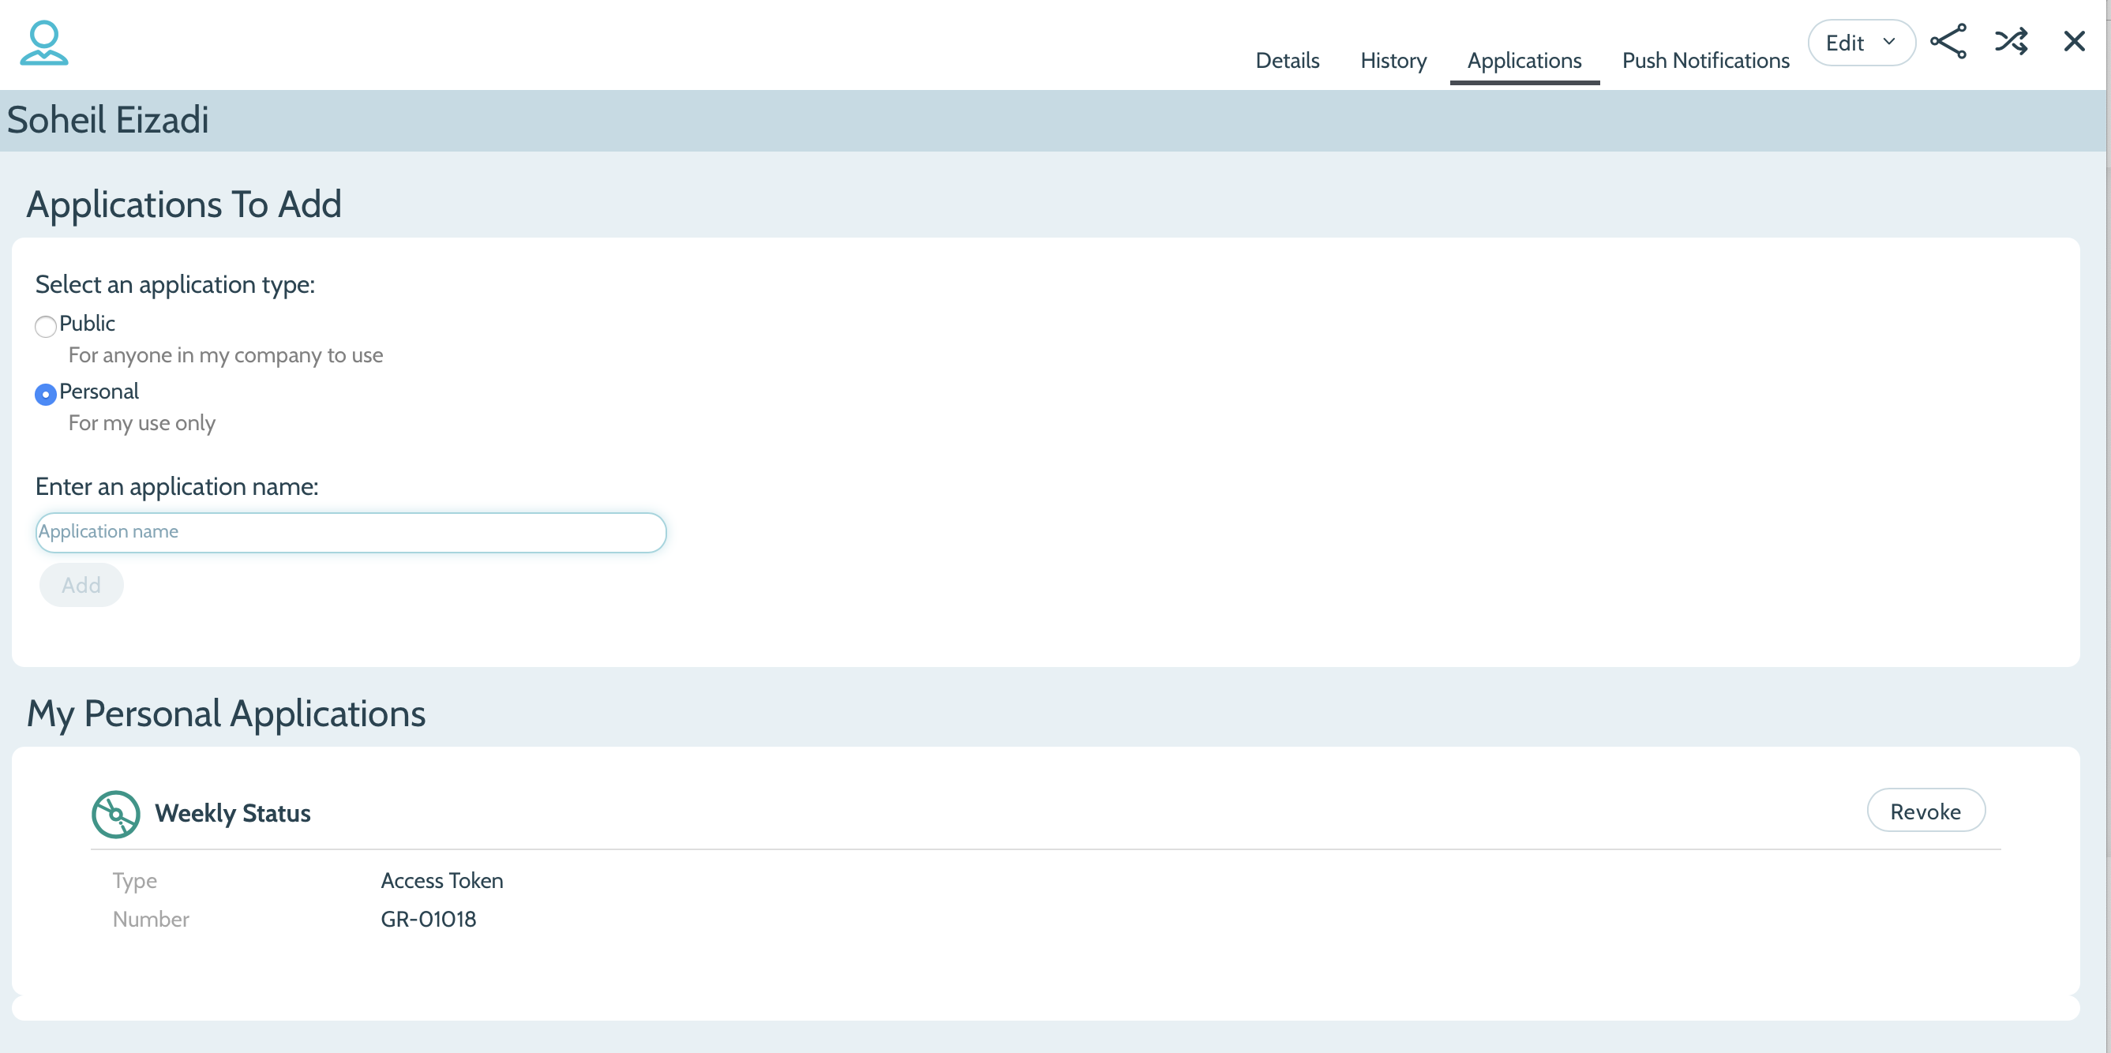The image size is (2111, 1053).
Task: Click the Soheil Eizadi name header
Action: point(108,121)
